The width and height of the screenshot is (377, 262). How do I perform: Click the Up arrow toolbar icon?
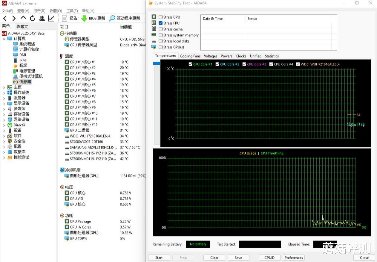(23, 18)
